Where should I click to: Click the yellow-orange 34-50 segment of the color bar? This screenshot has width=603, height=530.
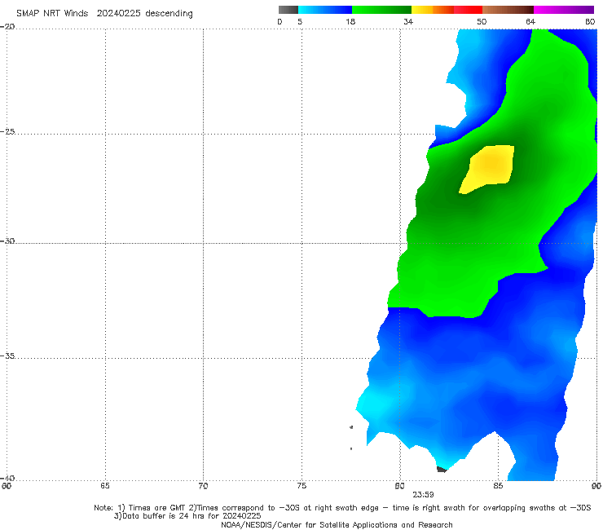tap(447, 10)
